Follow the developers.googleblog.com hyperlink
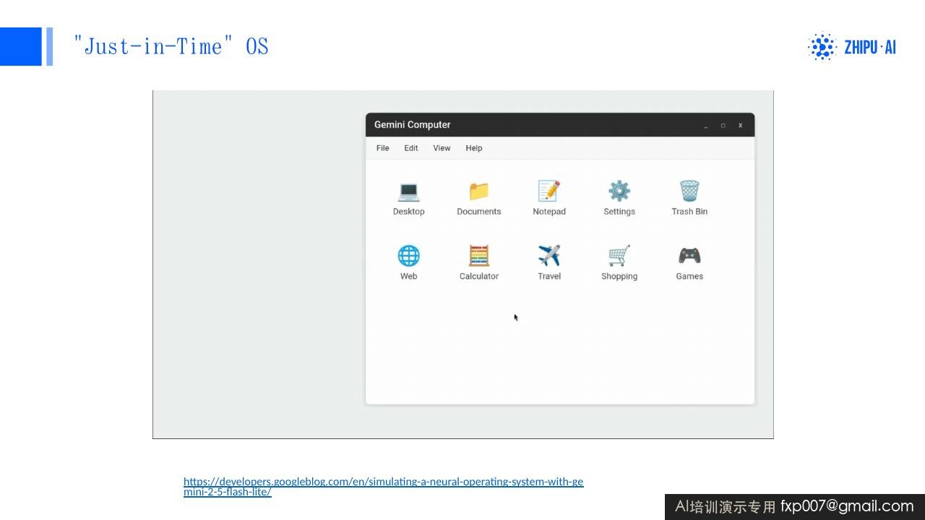Viewport: 925px width, 520px height. (x=383, y=487)
